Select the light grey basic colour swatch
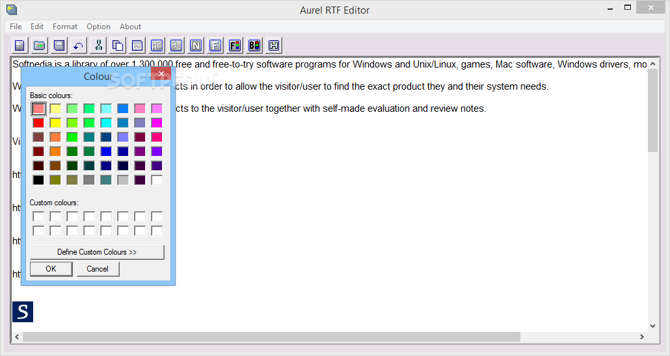The image size is (670, 356). (123, 180)
